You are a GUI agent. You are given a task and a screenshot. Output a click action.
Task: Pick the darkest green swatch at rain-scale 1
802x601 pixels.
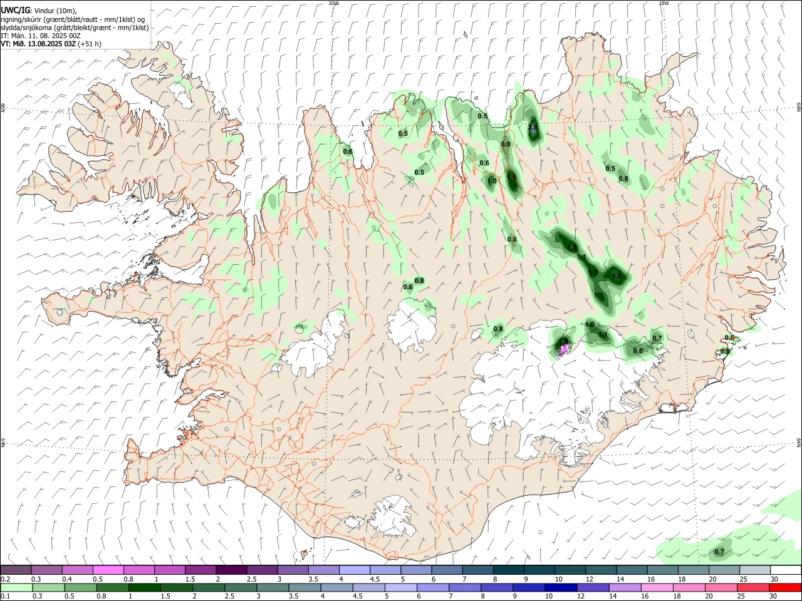pos(144,588)
